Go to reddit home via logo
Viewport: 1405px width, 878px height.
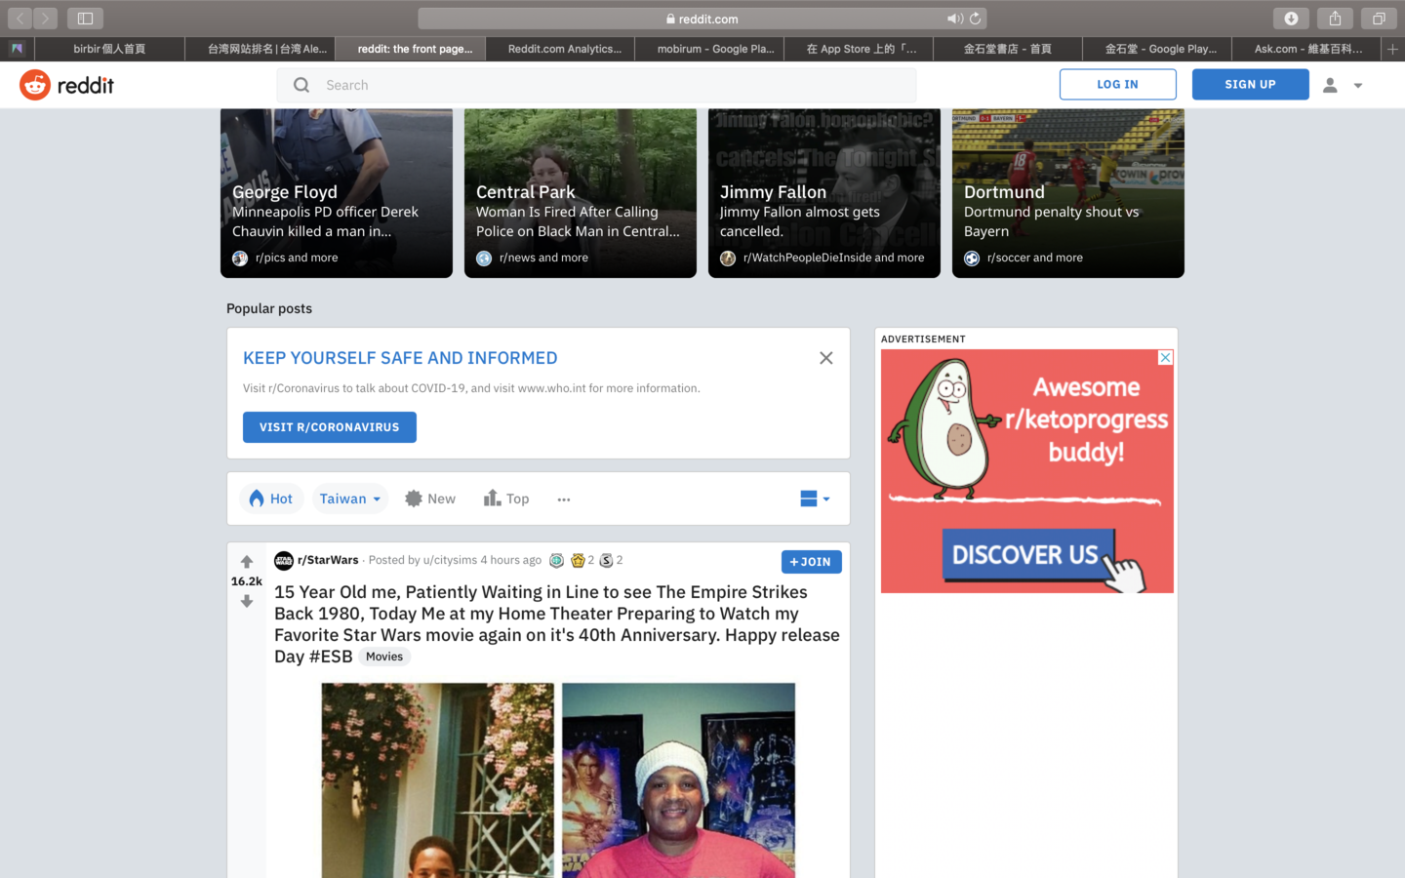[66, 85]
